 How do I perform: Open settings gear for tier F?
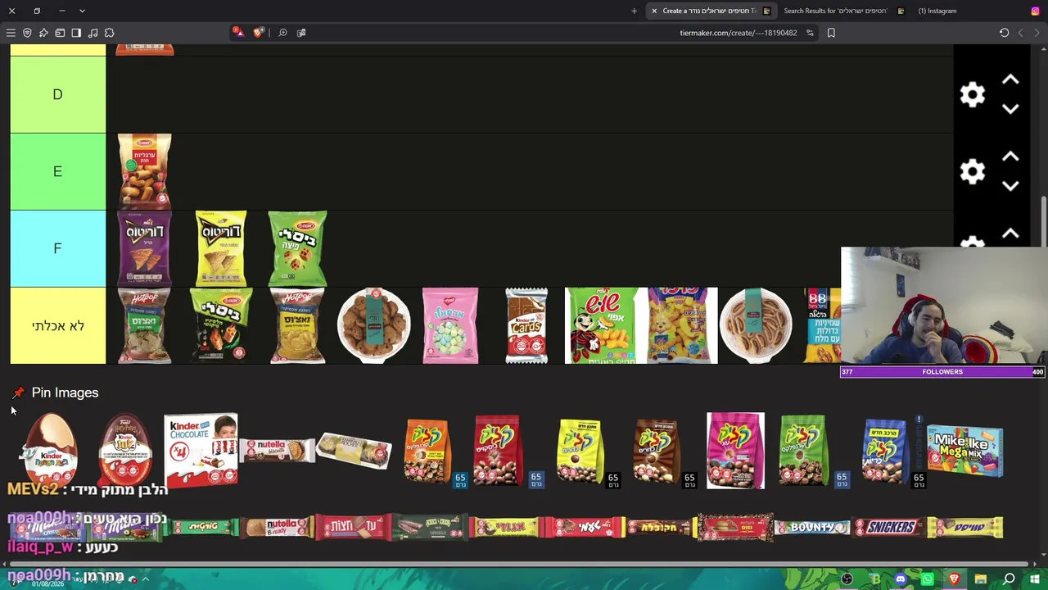(973, 243)
